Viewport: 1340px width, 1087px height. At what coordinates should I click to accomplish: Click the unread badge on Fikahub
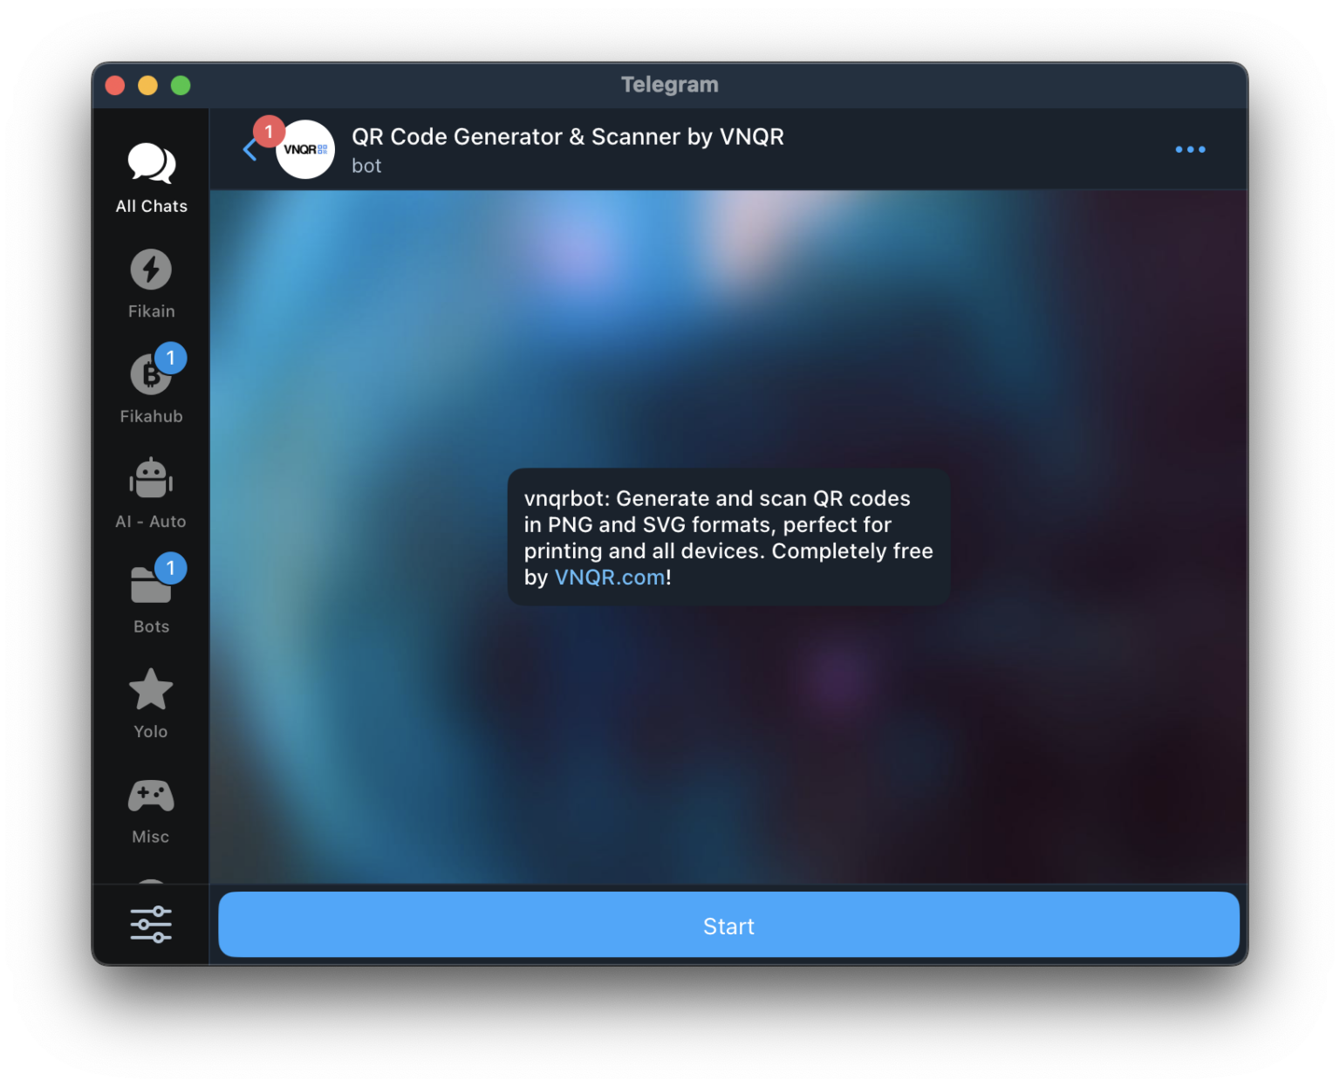point(171,358)
